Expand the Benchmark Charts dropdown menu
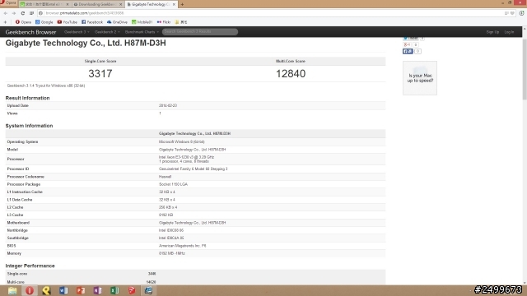Image resolution: width=527 pixels, height=296 pixels. pyautogui.click(x=142, y=32)
